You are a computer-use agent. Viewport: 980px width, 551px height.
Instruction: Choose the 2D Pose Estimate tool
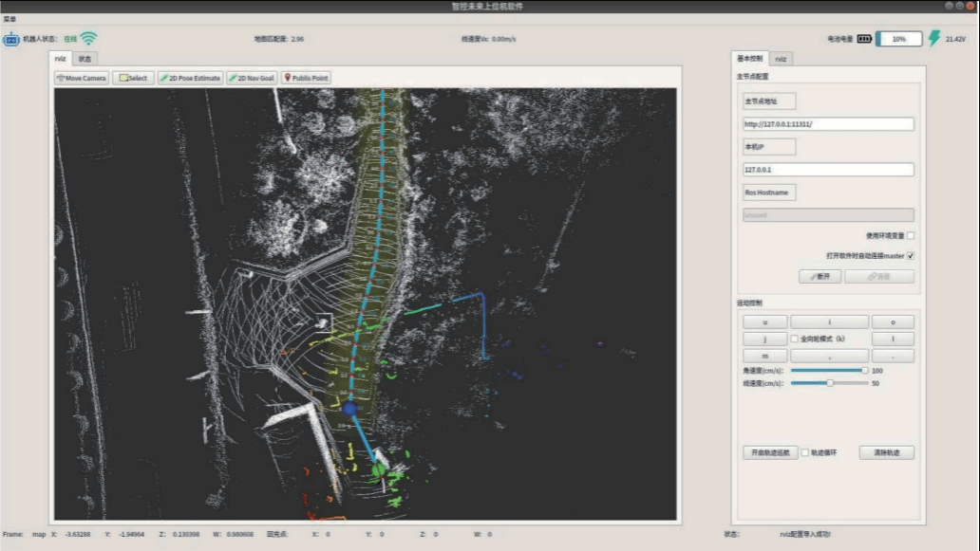[x=190, y=78]
